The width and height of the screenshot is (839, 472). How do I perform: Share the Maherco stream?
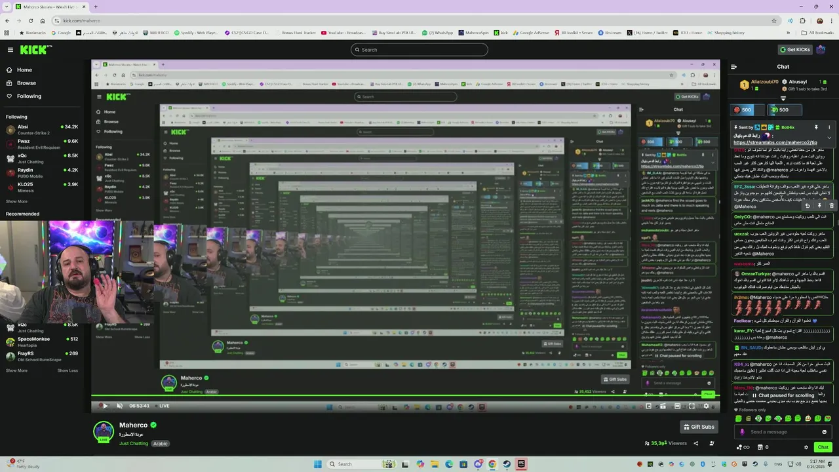pos(696,443)
